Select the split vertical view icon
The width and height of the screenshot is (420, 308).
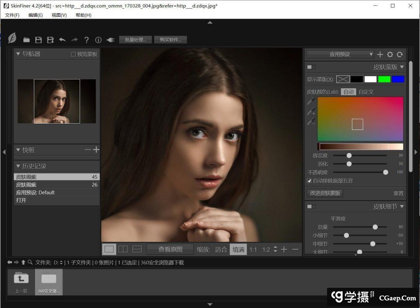(x=123, y=249)
